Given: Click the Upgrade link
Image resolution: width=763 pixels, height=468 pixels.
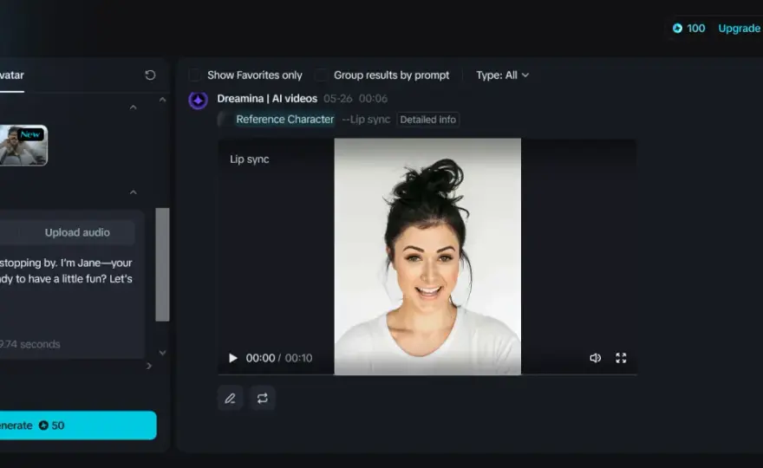Looking at the screenshot, I should [x=739, y=29].
